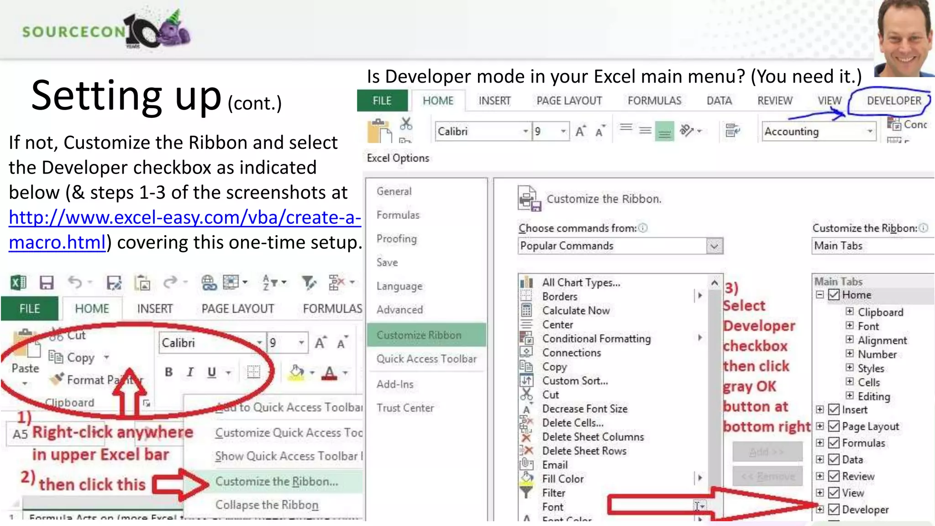
Task: Click the Fill Color paint bucket swatch
Action: [297, 373]
